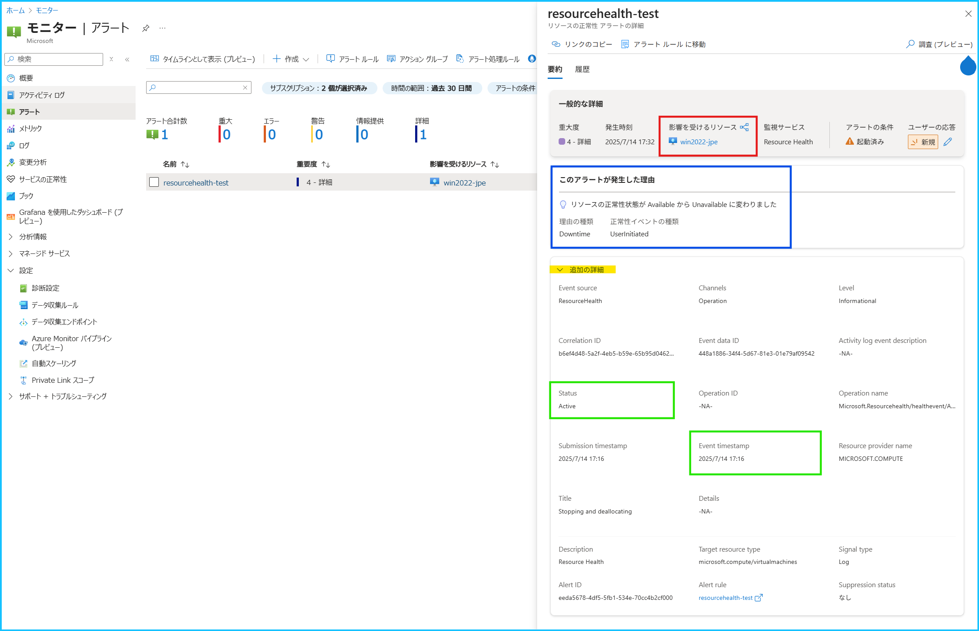This screenshot has width=979, height=631.
Task: Open アラート処理ルール from toolbar
Action: coord(488,59)
